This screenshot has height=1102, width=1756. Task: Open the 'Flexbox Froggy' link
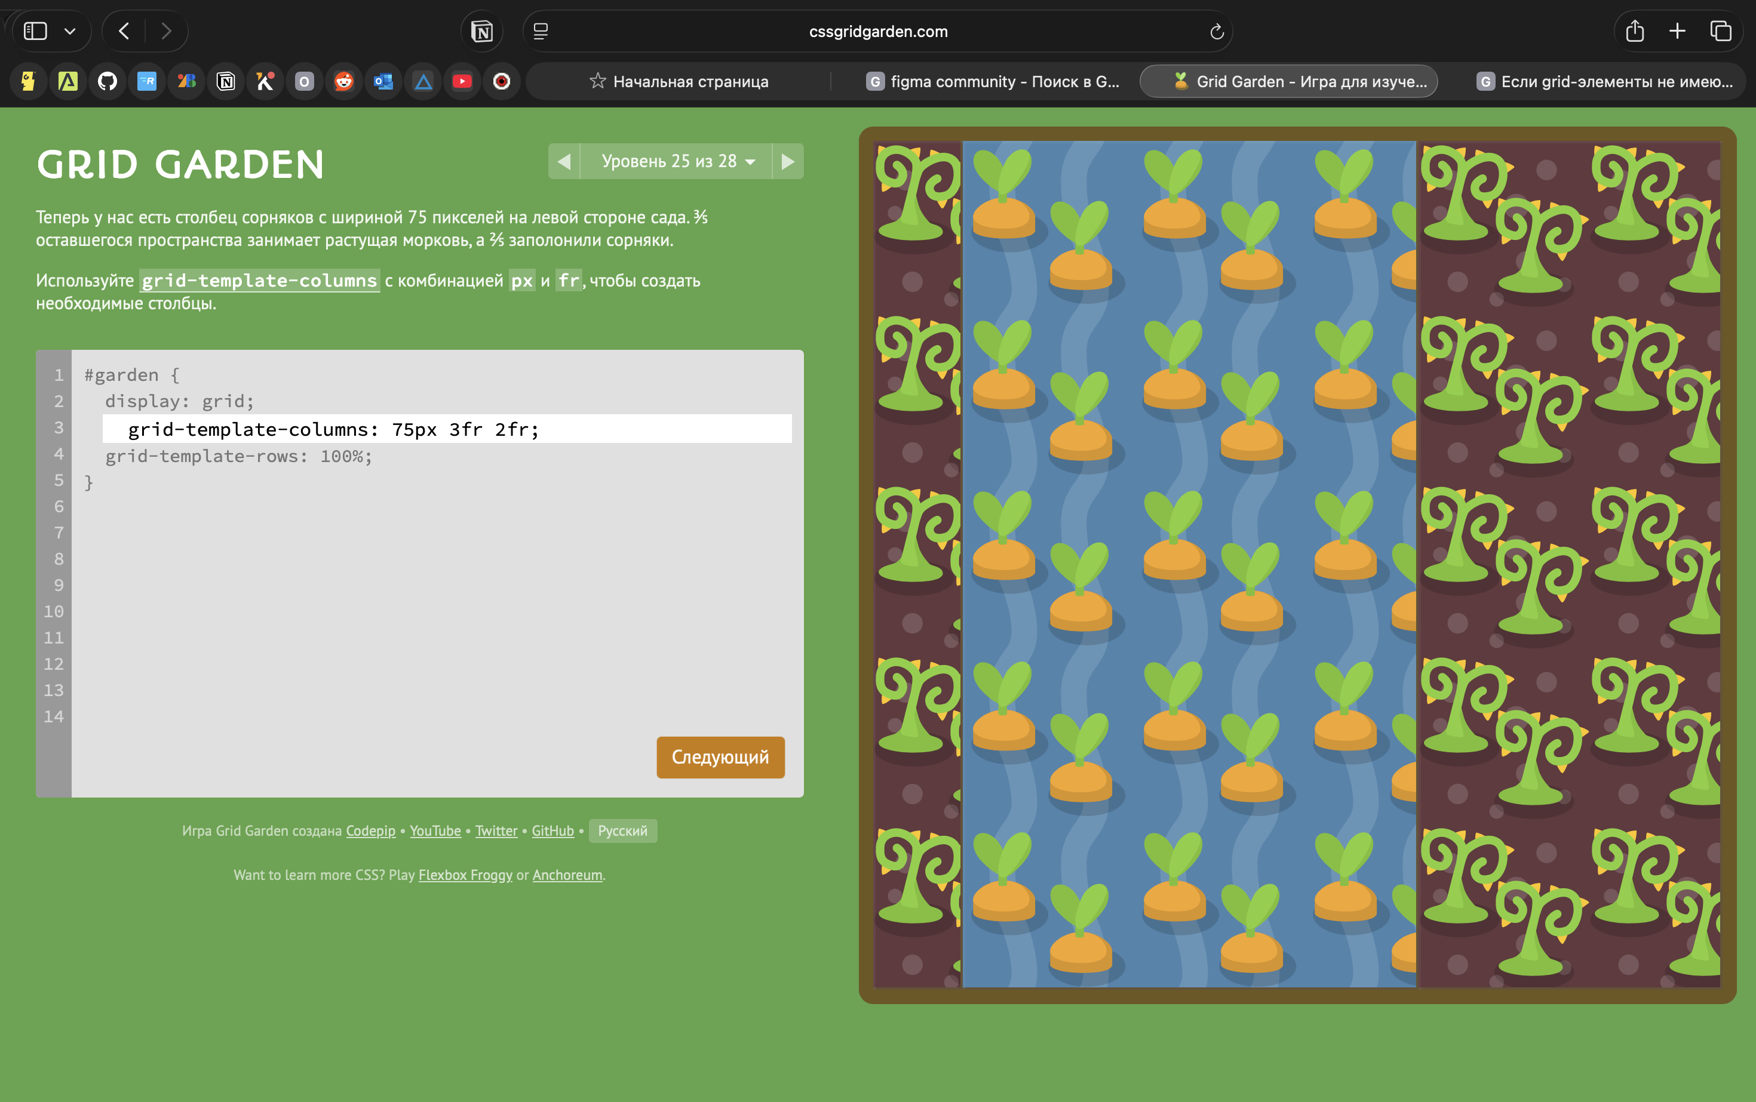pyautogui.click(x=465, y=875)
